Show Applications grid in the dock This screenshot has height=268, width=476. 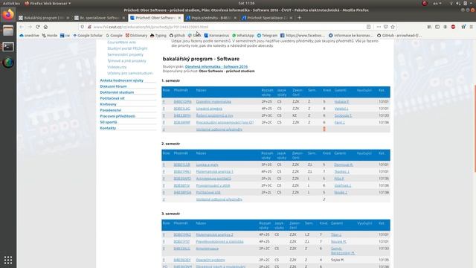(8, 260)
